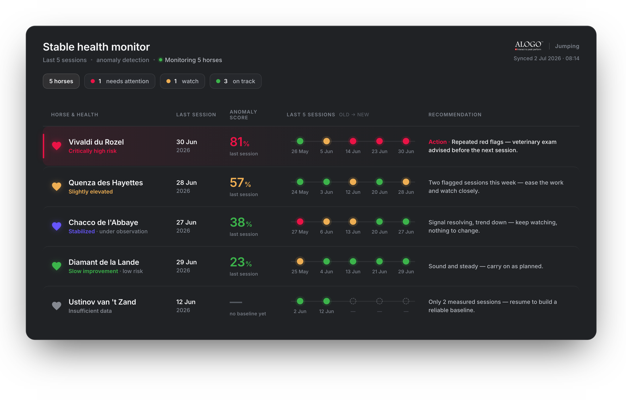Select Chacco's 27 Jun green session marker
Image resolution: width=626 pixels, height=402 pixels.
406,222
